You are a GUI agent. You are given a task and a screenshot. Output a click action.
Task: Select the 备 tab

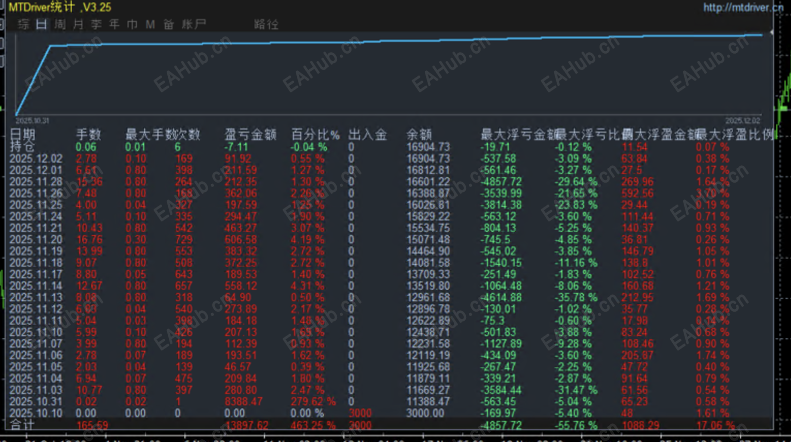(168, 24)
